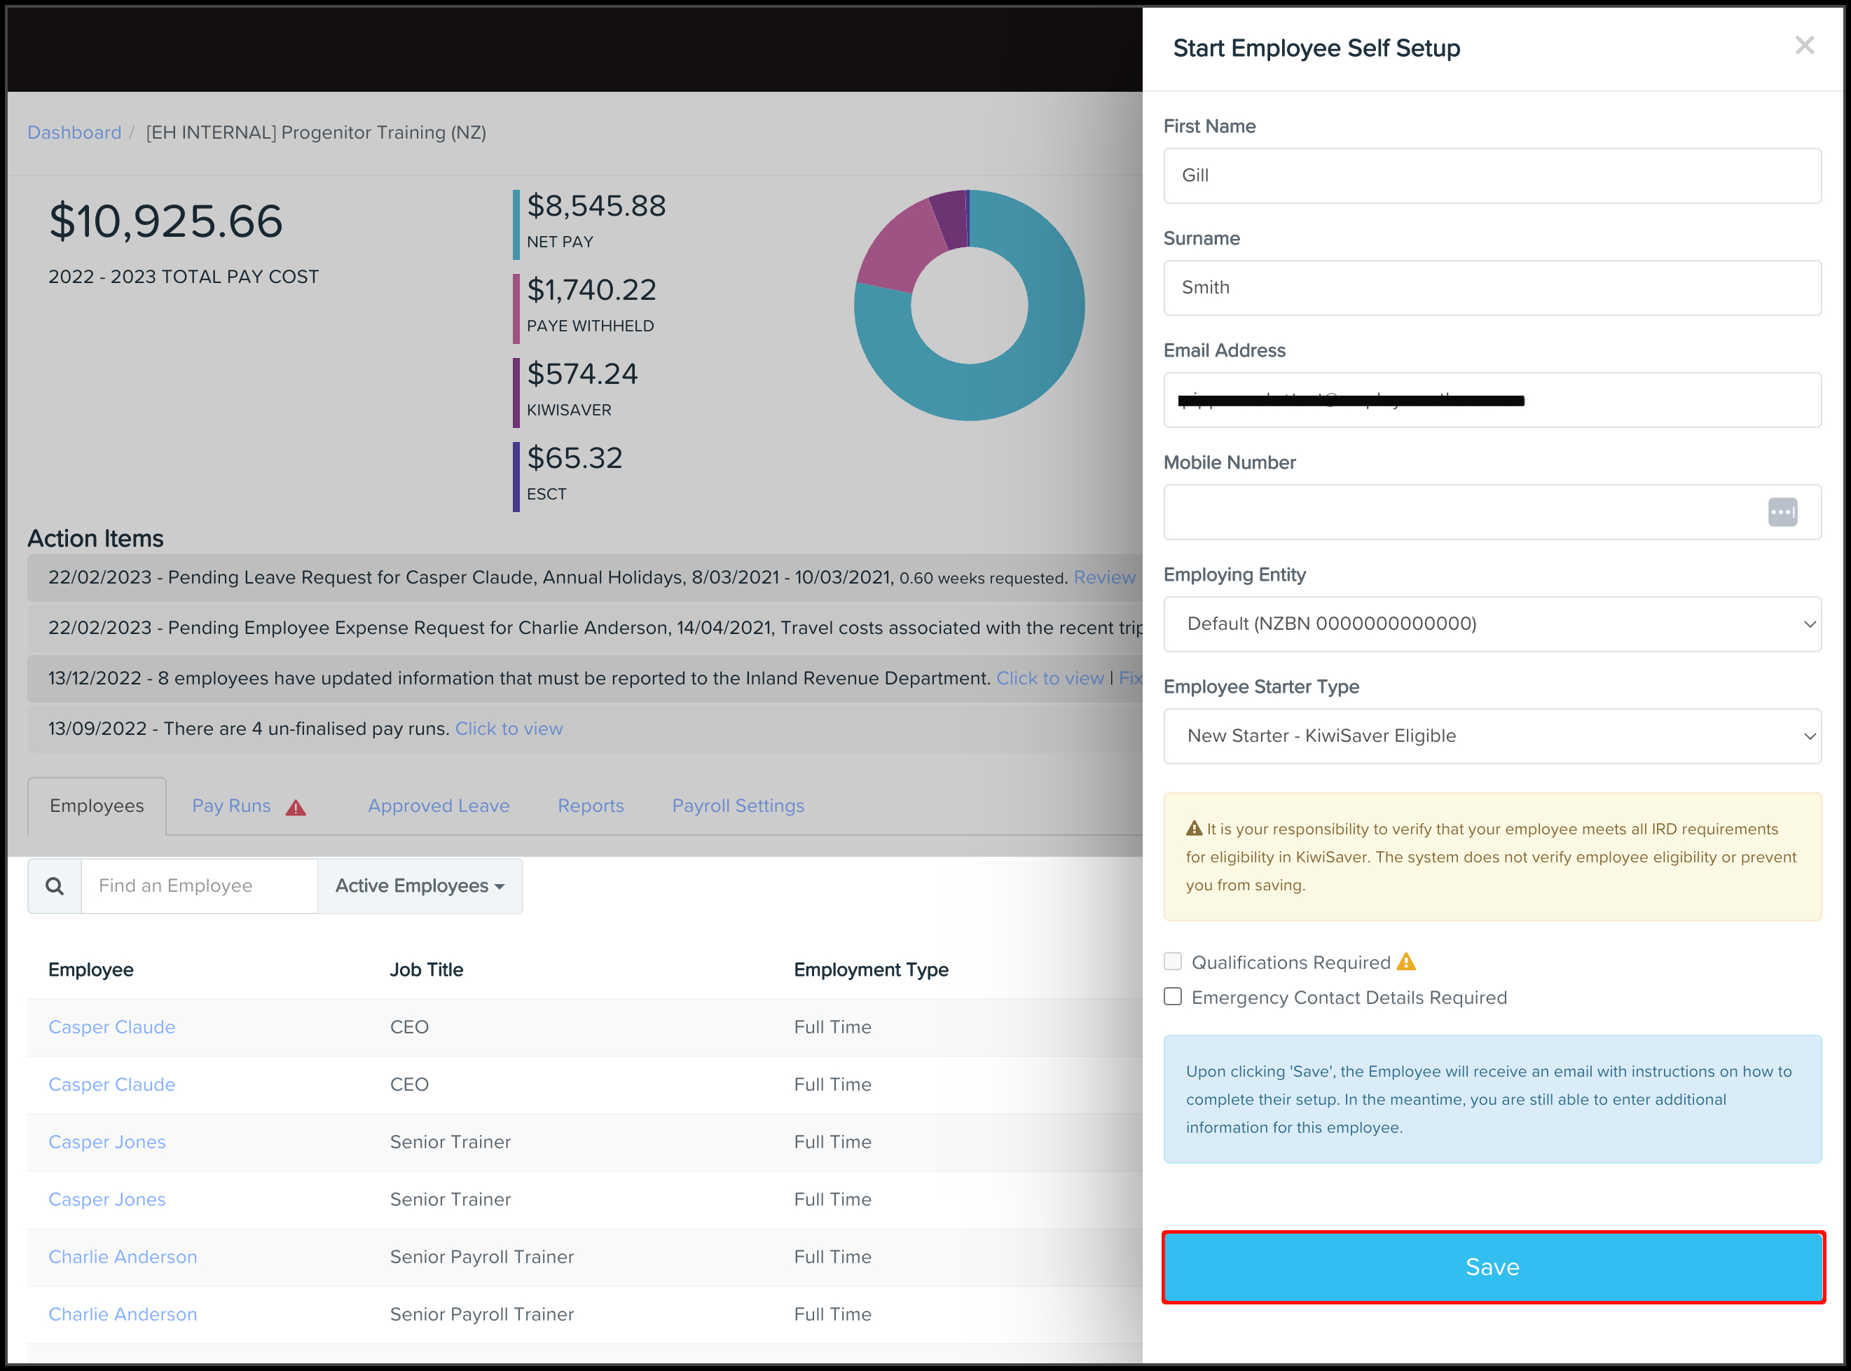
Task: Click the password manager icon in Mobile Number field
Action: click(x=1782, y=512)
